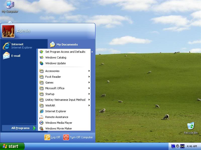Open My Documents link text
The height and width of the screenshot is (150, 201).
67,44
